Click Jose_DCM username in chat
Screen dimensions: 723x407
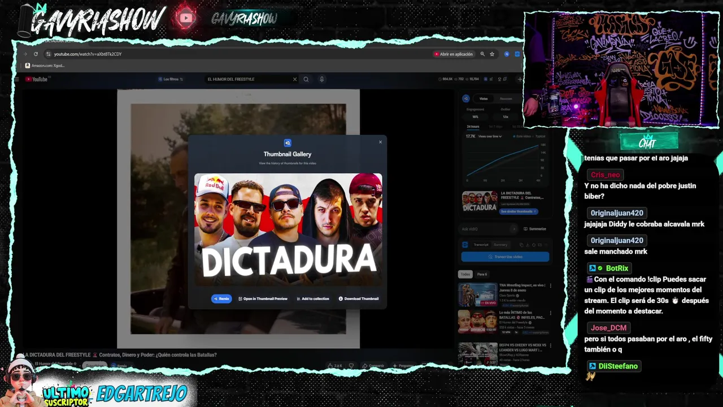coord(608,328)
